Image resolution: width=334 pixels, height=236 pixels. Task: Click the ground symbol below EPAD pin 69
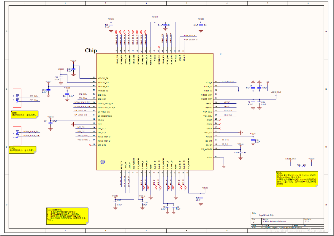[224, 167]
